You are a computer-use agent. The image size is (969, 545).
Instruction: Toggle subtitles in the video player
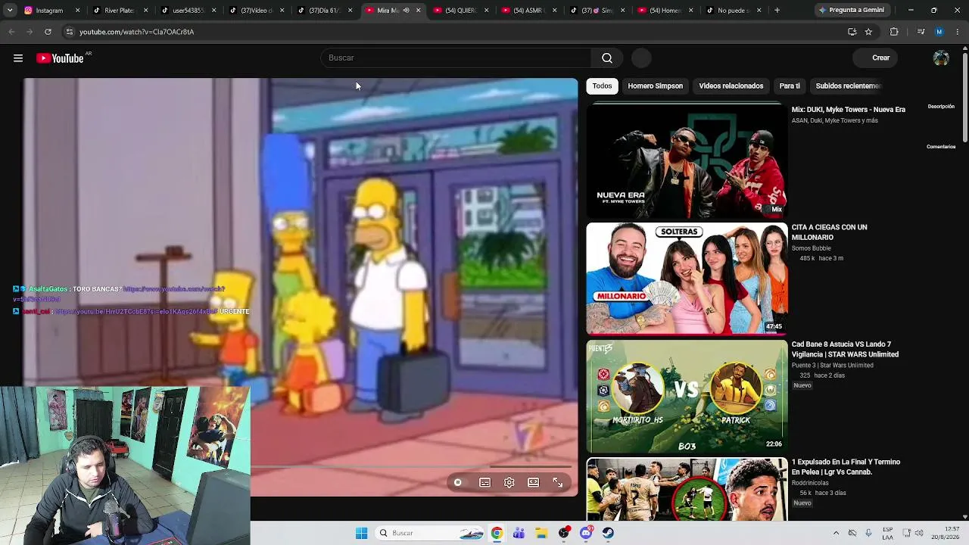[485, 483]
